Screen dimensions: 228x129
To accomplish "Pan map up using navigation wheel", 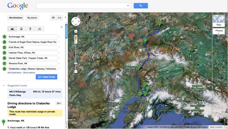I will click(x=76, y=18).
